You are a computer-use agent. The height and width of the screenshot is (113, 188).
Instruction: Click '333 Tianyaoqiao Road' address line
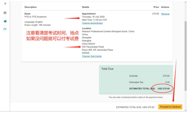(x=93, y=47)
